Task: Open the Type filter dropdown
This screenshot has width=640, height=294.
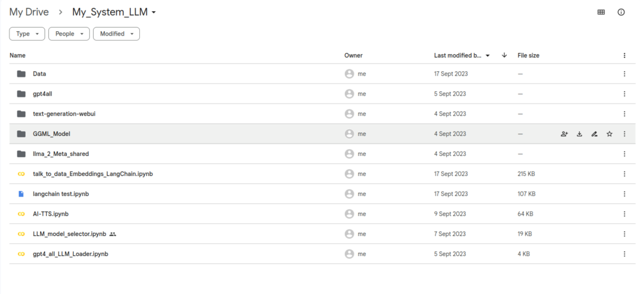Action: (x=27, y=34)
